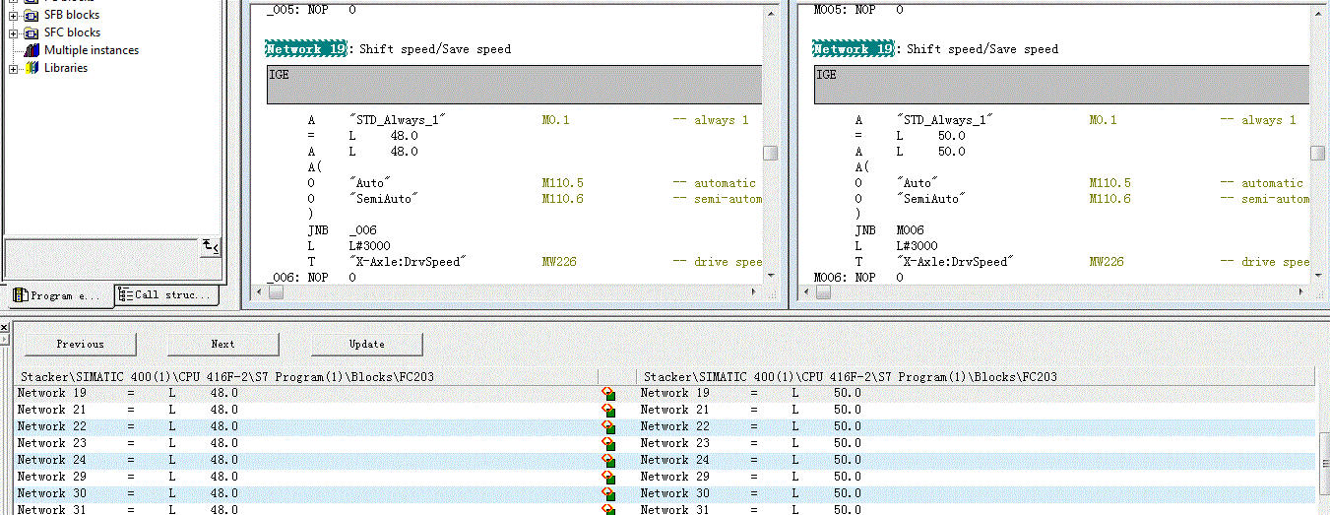Viewport: 1330px width, 515px height.
Task: Click the Network 19 title in the L 48.0 pane
Action: [x=306, y=49]
